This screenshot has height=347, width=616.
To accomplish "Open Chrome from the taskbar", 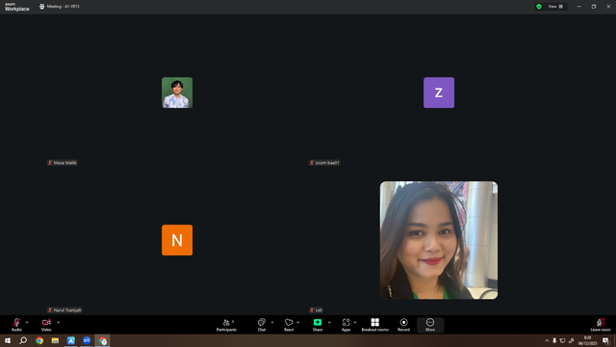I will pyautogui.click(x=39, y=340).
